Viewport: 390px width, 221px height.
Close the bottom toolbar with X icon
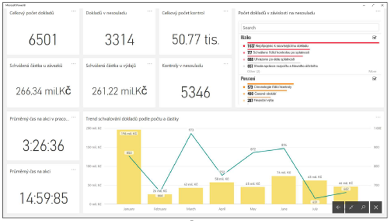[x=376, y=207]
